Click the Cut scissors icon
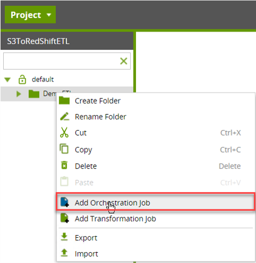The image size is (256, 263). (x=64, y=132)
